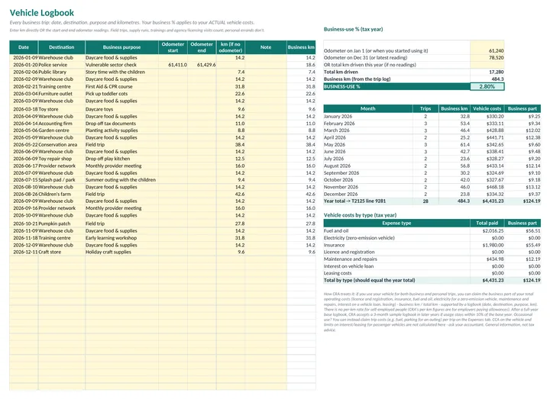Click the Public library destination cell
This screenshot has width=550, height=399.
(61, 72)
